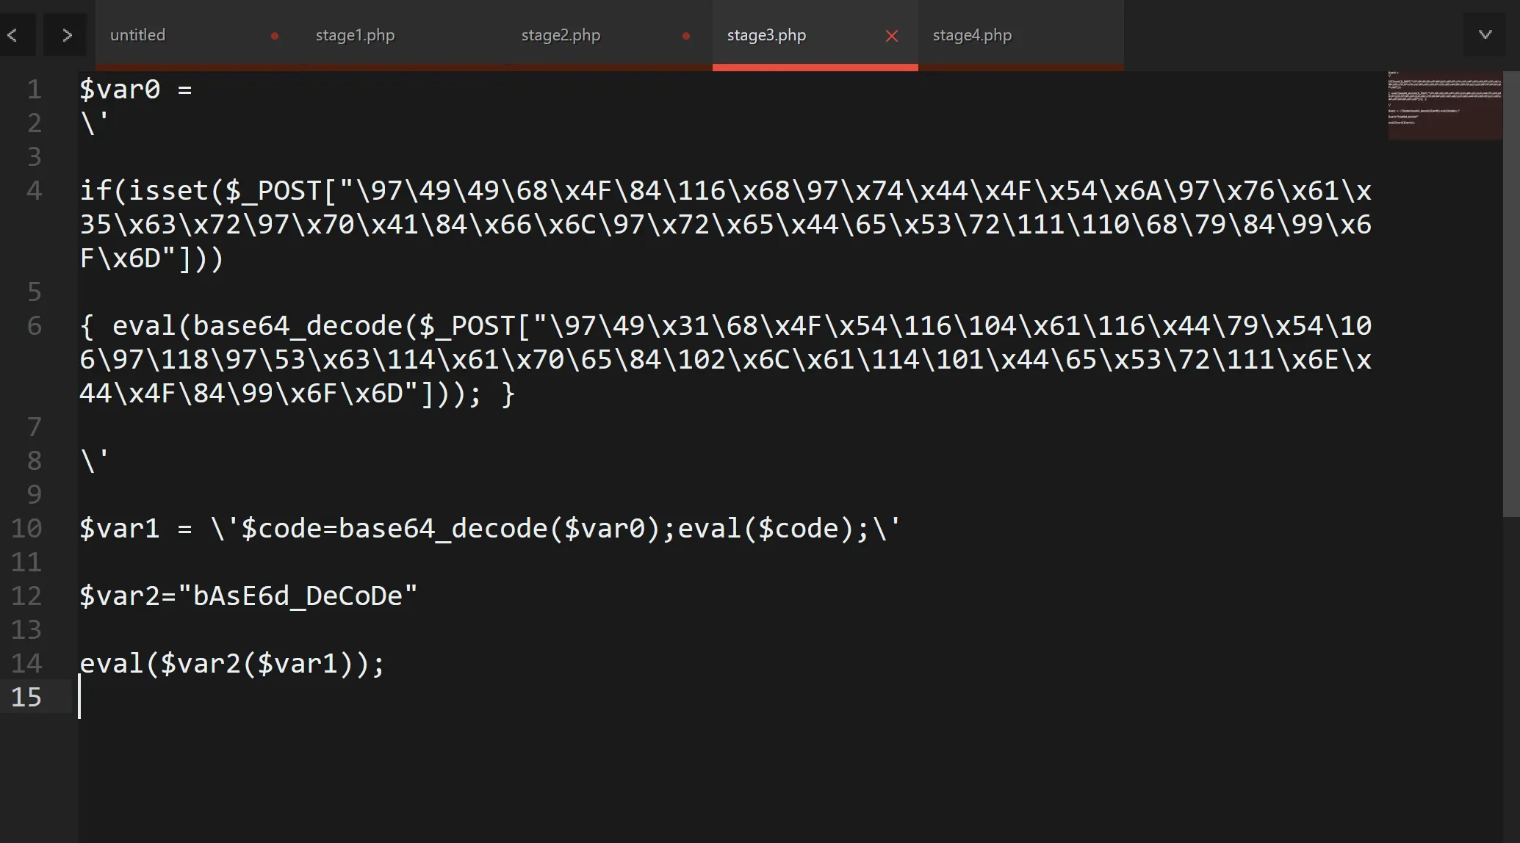
Task: Click unsaved dot on untitled tab
Action: click(274, 35)
